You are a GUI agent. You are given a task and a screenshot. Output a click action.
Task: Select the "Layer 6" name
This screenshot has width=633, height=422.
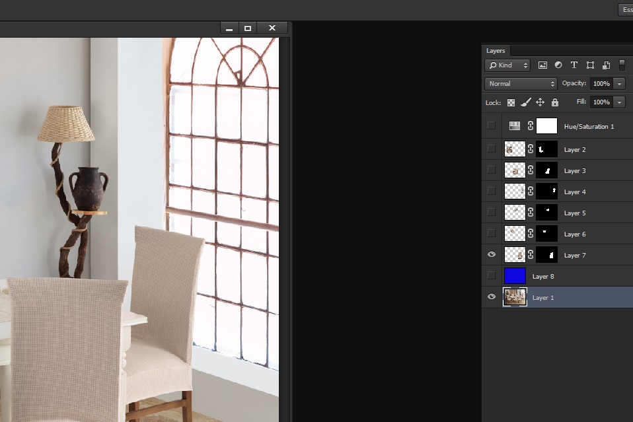pos(574,234)
